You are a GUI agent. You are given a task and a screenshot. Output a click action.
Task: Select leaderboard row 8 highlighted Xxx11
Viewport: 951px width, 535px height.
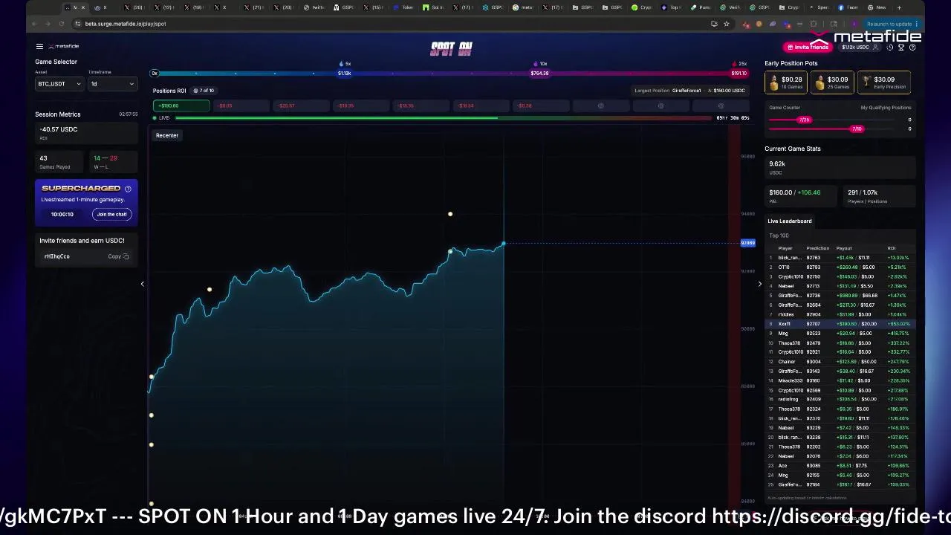click(x=840, y=324)
